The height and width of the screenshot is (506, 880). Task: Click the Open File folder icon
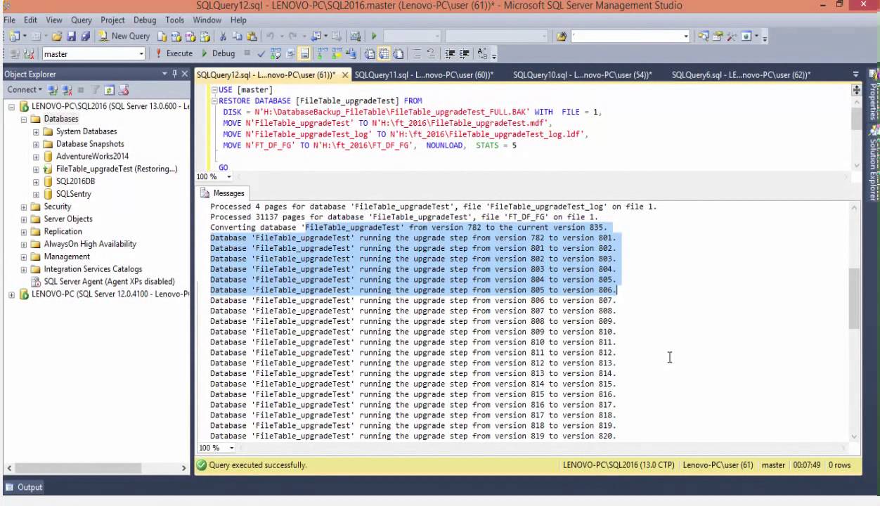click(57, 36)
